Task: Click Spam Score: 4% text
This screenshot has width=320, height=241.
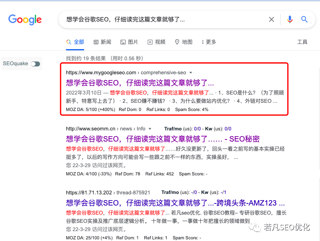Action: pos(192,110)
